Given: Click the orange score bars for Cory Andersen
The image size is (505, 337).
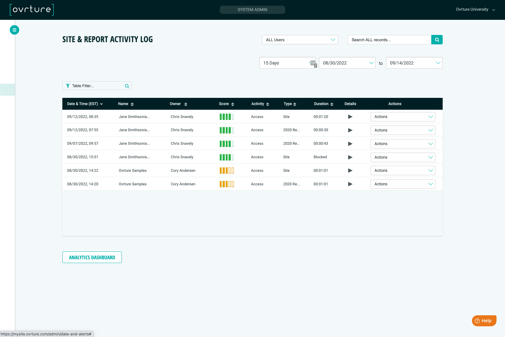Looking at the screenshot, I should coord(227,170).
